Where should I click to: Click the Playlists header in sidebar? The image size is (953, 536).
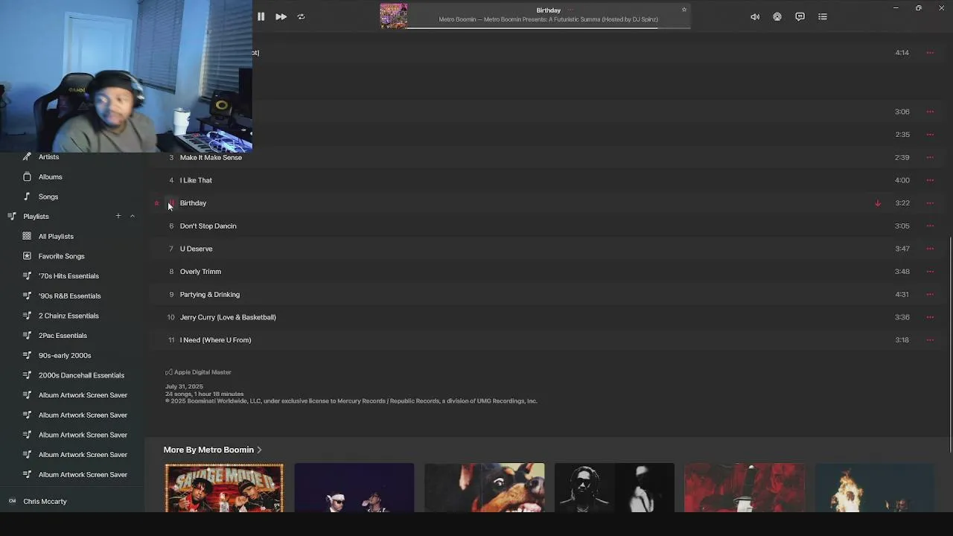[x=36, y=217]
